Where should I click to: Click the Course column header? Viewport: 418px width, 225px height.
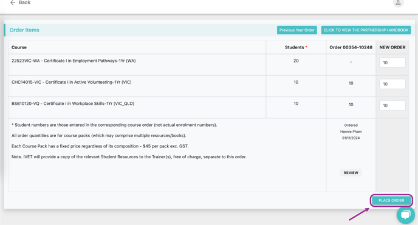(x=19, y=47)
